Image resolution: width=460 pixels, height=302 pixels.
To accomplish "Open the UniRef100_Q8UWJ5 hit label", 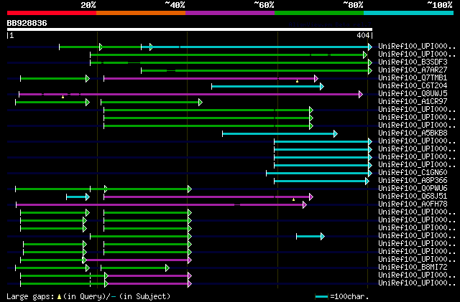I will (413, 94).
